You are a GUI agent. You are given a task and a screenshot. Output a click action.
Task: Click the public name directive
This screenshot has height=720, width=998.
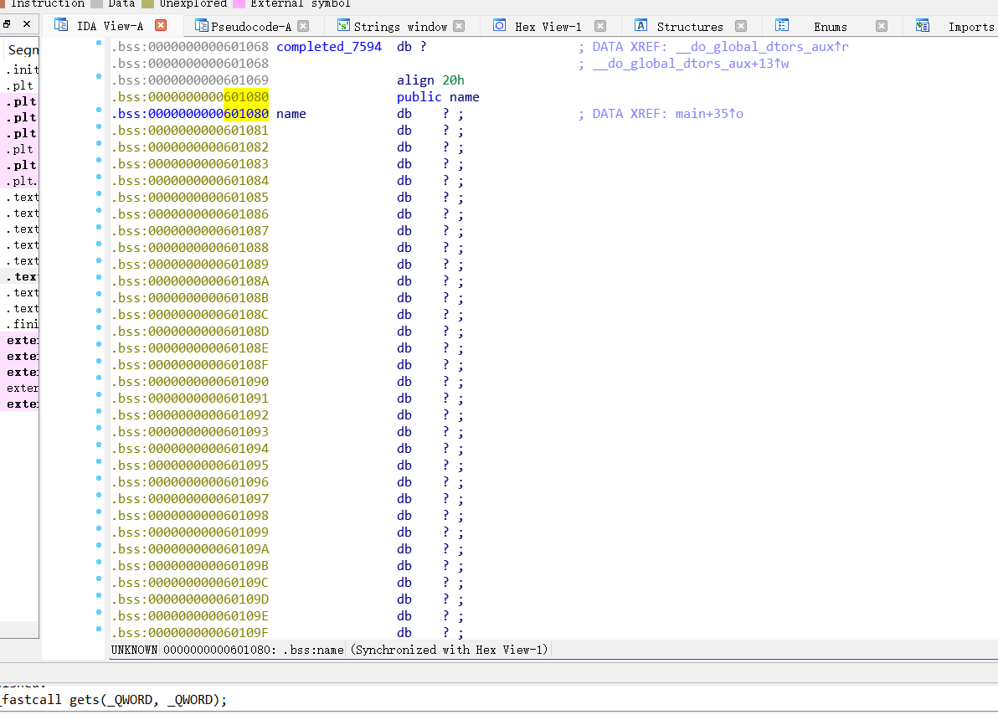tap(438, 97)
